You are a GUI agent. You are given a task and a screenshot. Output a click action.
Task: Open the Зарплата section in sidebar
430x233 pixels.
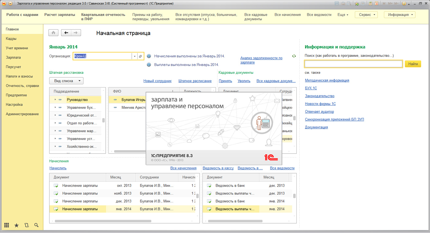point(13,57)
